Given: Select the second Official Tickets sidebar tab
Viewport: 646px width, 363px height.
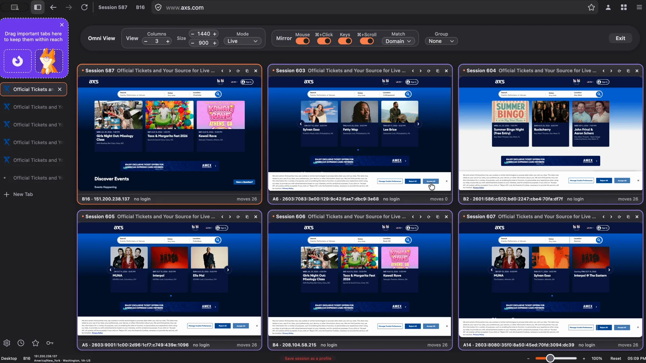Looking at the screenshot, I should [x=33, y=107].
